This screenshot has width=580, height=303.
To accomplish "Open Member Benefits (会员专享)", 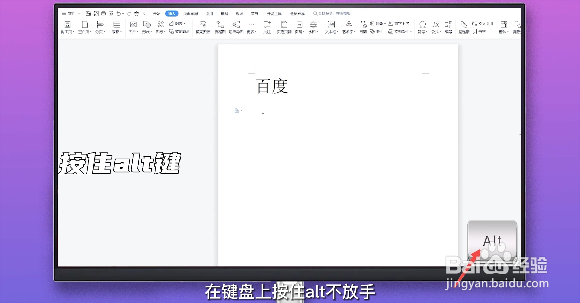I will [x=297, y=14].
